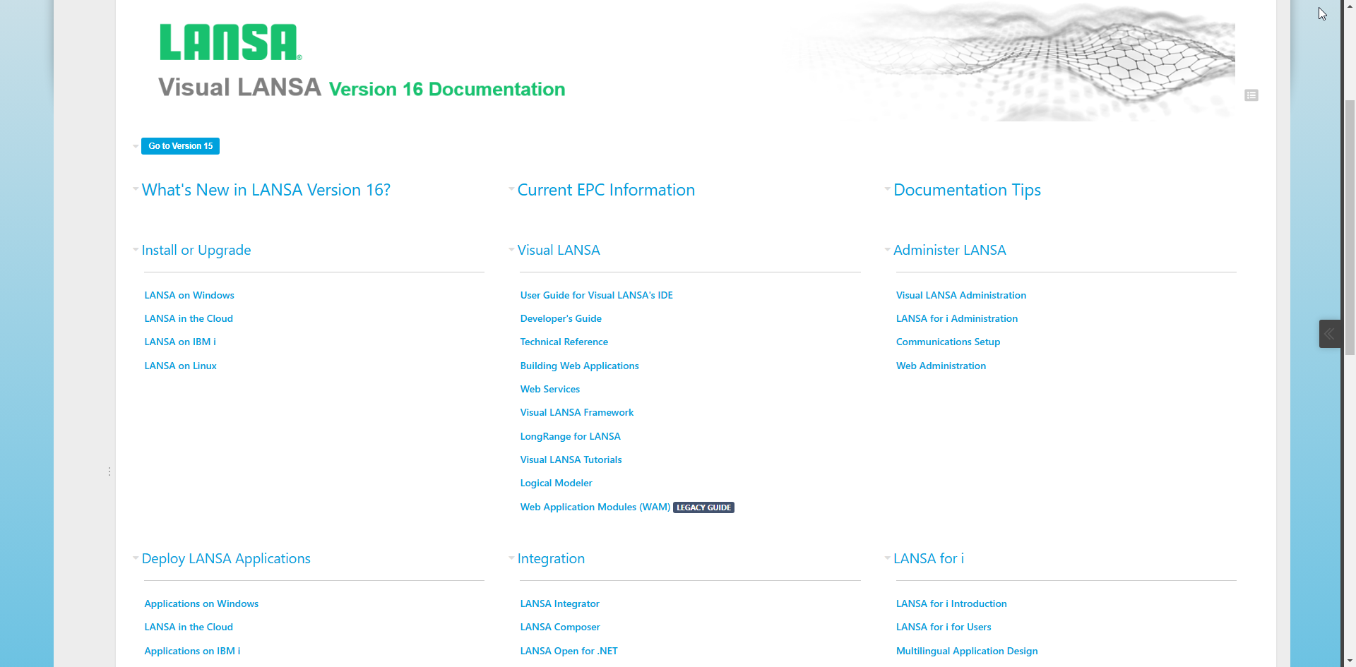The height and width of the screenshot is (667, 1356).
Task: Collapse the What's New in LANSA Version 16 arrow
Action: tap(136, 188)
